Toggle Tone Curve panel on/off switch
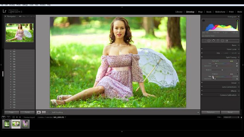 coord(202,49)
